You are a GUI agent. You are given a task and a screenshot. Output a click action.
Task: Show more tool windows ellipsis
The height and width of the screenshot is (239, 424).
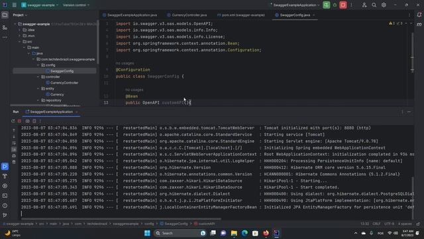coord(5,37)
